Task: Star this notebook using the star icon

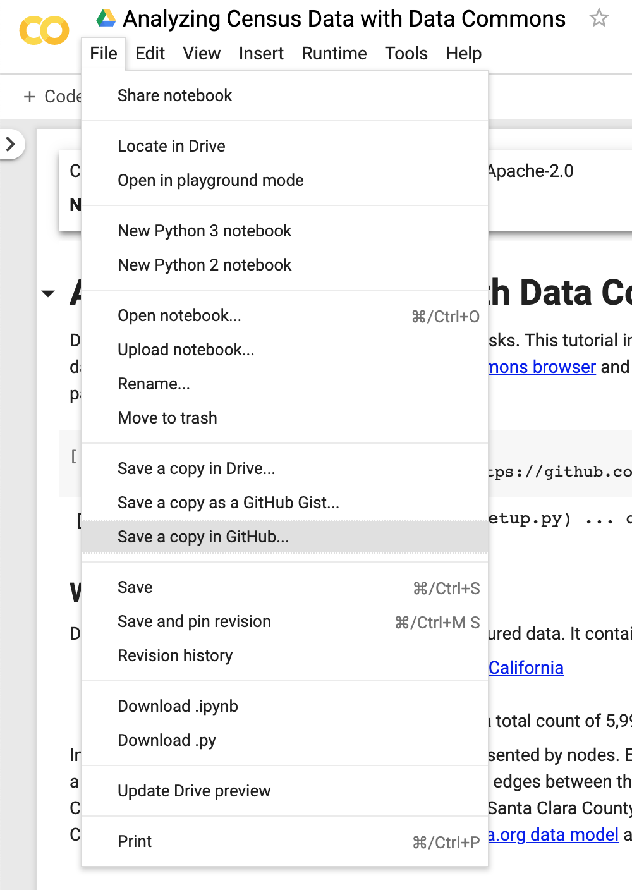Action: click(598, 18)
